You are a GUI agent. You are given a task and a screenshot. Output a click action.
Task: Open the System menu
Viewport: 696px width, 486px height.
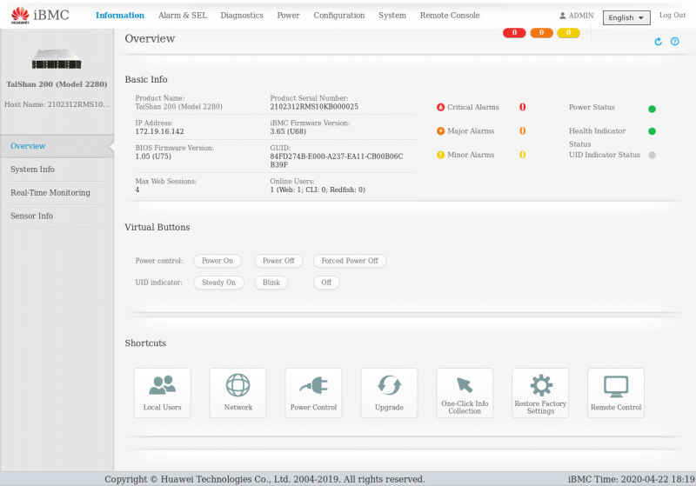click(x=392, y=15)
